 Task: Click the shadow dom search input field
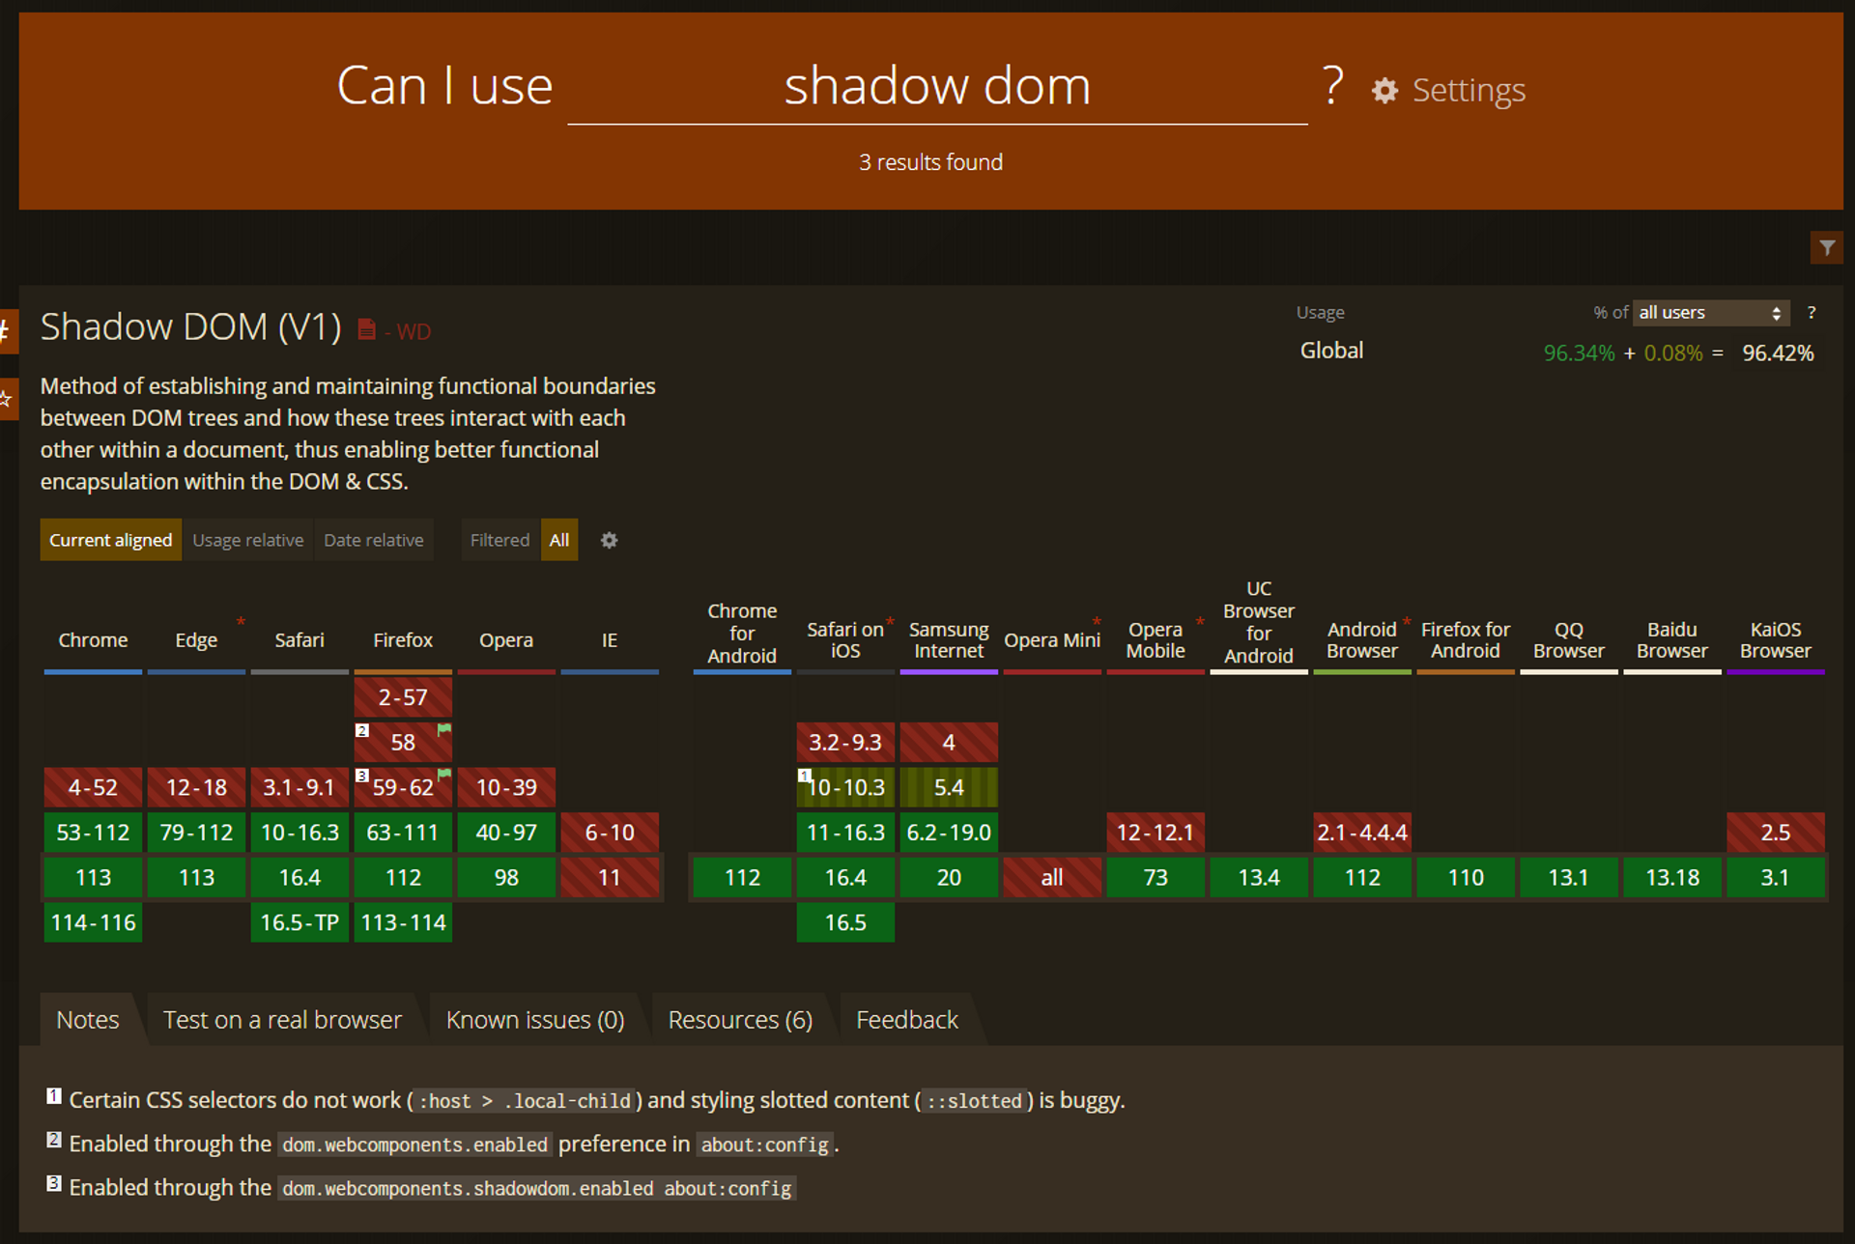[x=935, y=87]
